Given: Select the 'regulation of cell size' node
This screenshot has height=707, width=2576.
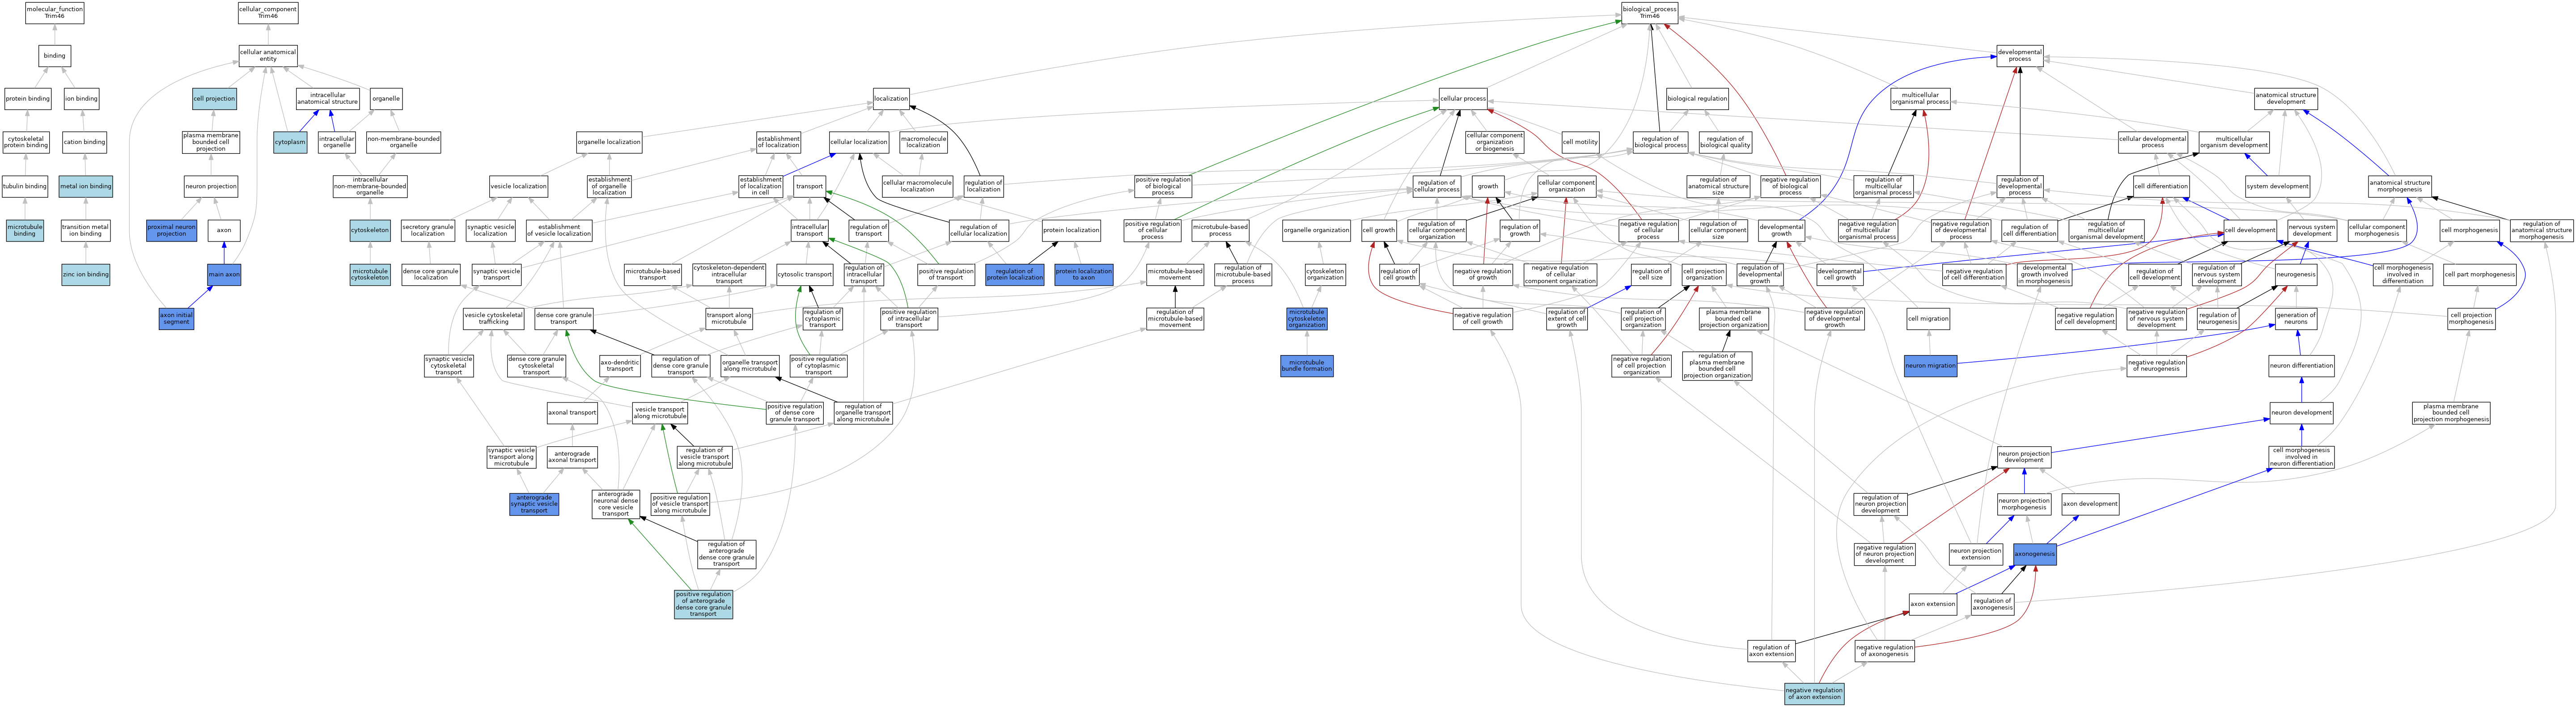Looking at the screenshot, I should [1650, 274].
